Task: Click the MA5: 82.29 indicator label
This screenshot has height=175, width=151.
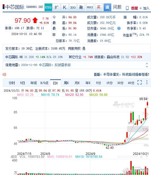Action: tap(25, 95)
